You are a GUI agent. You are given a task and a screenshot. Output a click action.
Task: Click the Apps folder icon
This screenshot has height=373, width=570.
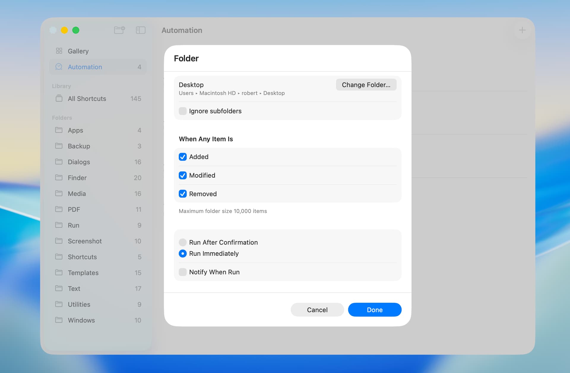(59, 130)
